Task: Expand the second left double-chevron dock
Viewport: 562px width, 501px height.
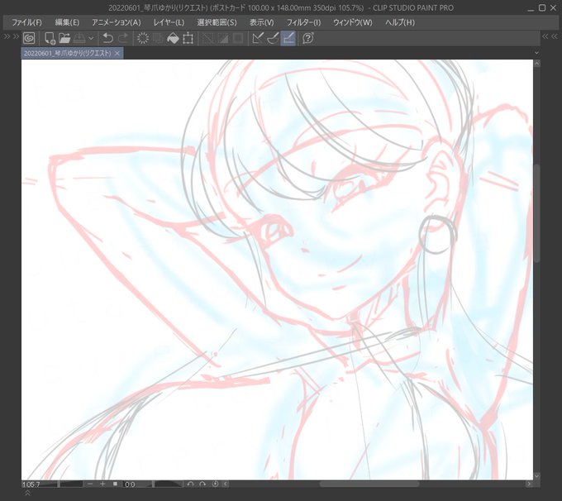Action: 16,36
